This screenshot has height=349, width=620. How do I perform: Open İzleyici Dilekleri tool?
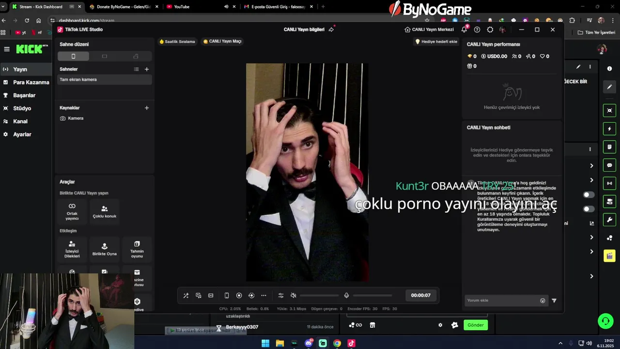(72, 249)
